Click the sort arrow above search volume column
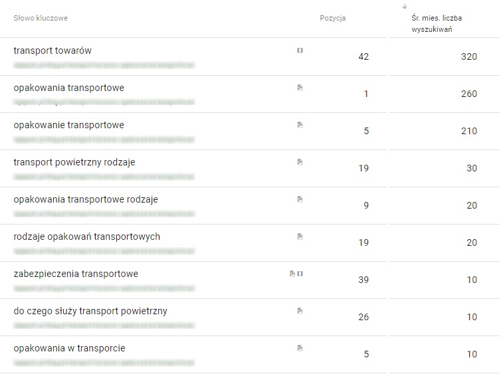This screenshot has width=501, height=376. pyautogui.click(x=405, y=7)
